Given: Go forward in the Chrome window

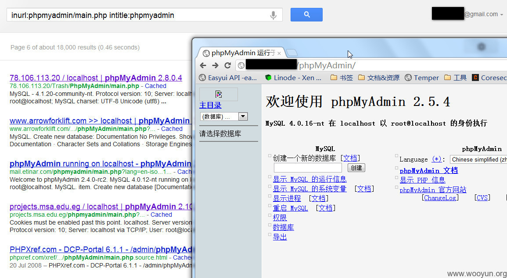Looking at the screenshot, I should tap(216, 66).
